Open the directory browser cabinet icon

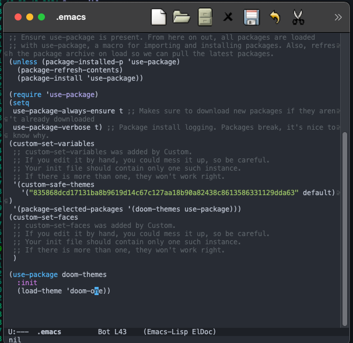click(205, 17)
